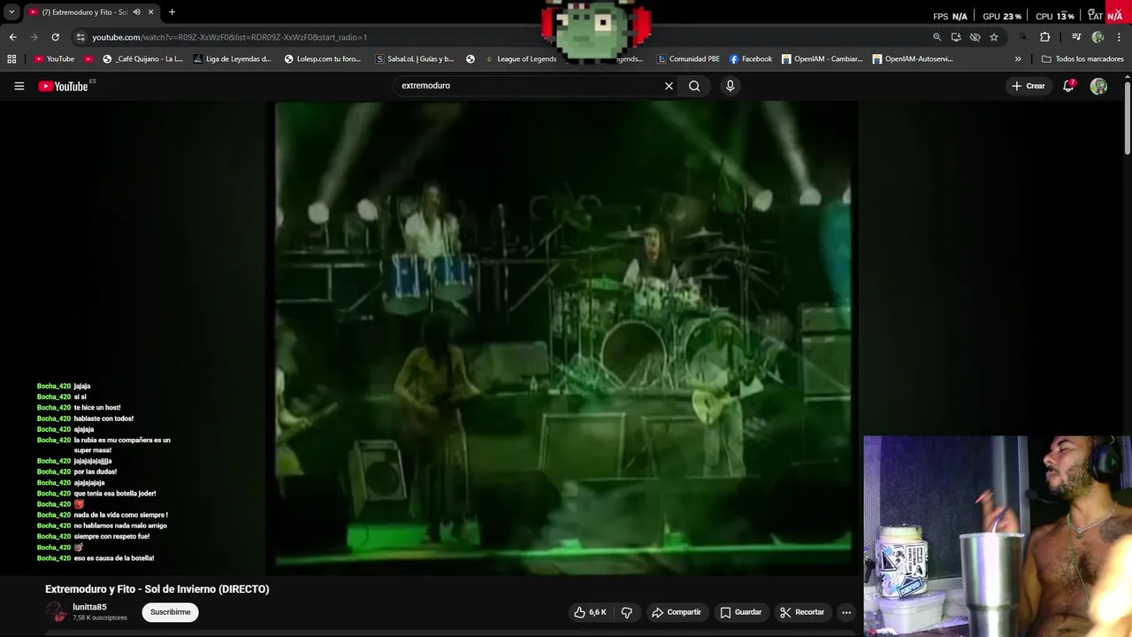
Task: Like the video showing 6,6 K
Action: (590, 612)
